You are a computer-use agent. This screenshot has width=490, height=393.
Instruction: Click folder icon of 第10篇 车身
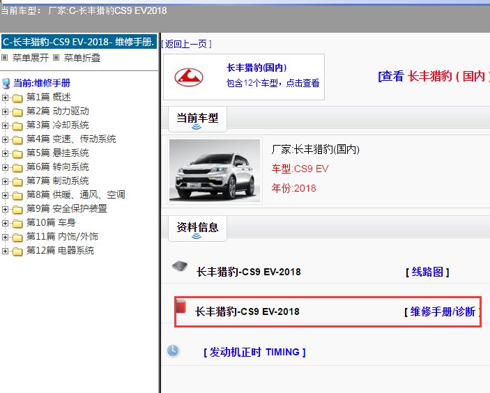pyautogui.click(x=17, y=224)
